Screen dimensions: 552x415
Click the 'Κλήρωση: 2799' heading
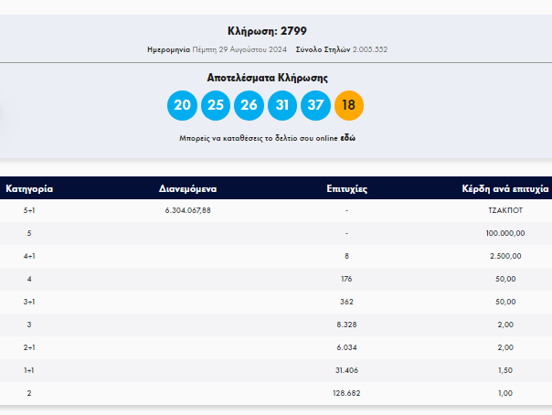click(x=267, y=31)
